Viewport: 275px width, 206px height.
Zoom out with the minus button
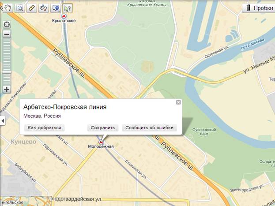(x=7, y=34)
